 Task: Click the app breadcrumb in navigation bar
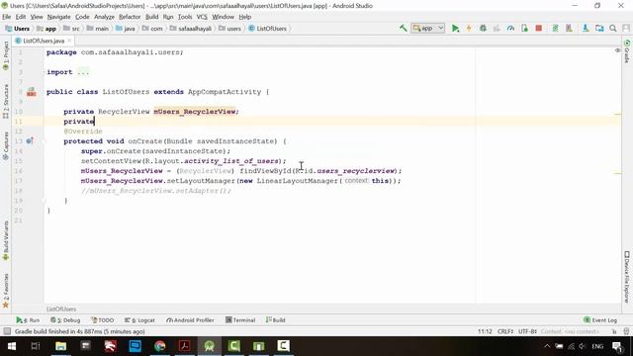click(46, 29)
